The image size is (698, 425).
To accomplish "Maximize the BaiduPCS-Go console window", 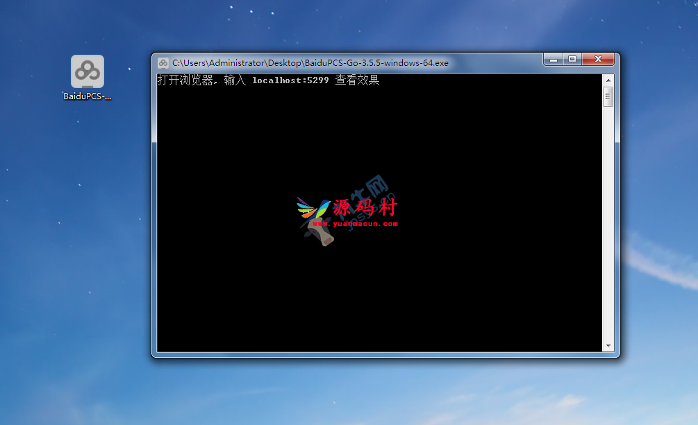I will point(572,60).
